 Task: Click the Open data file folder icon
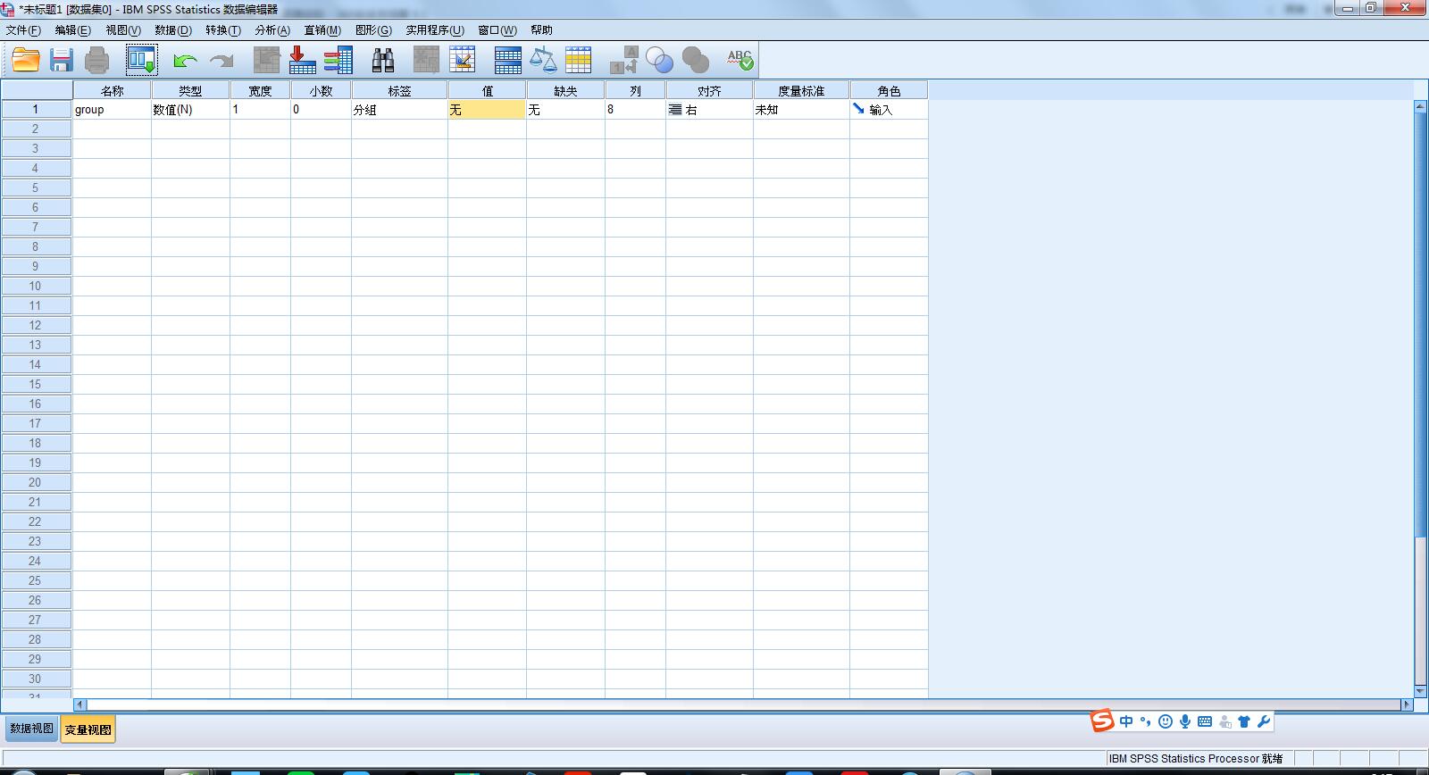[26, 60]
